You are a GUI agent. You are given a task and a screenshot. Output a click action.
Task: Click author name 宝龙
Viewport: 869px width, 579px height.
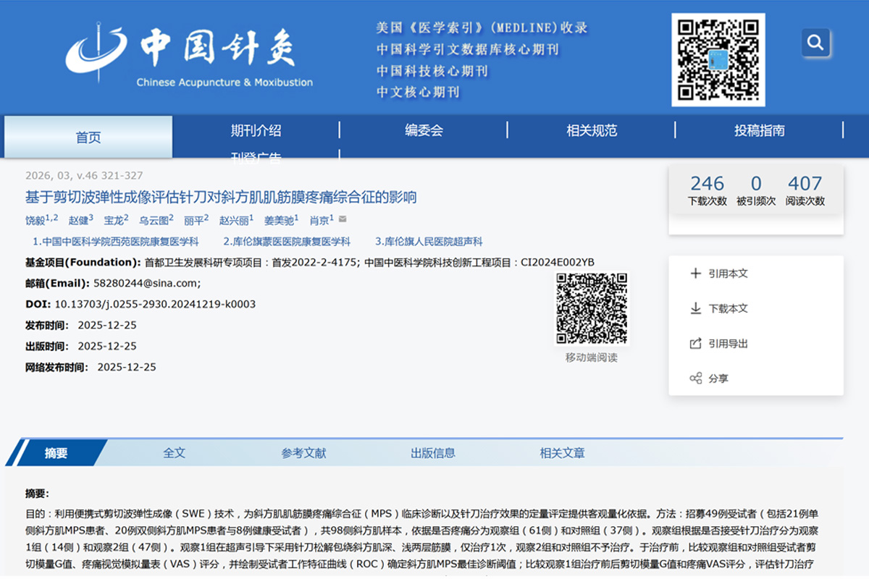(114, 220)
